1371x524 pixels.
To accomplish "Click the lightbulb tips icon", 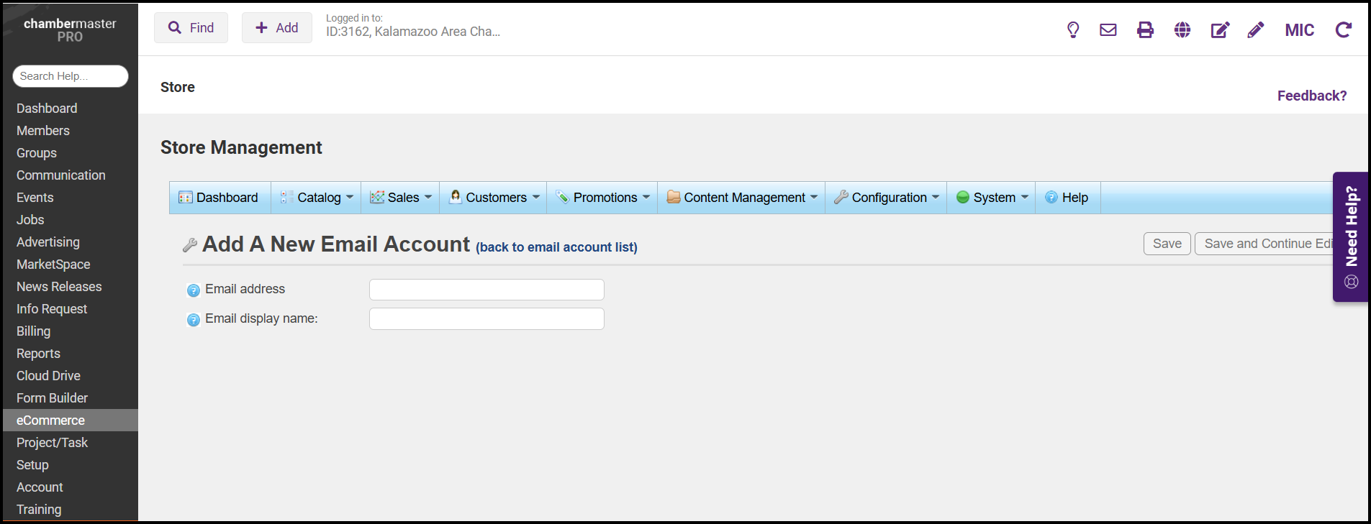I will pos(1073,29).
